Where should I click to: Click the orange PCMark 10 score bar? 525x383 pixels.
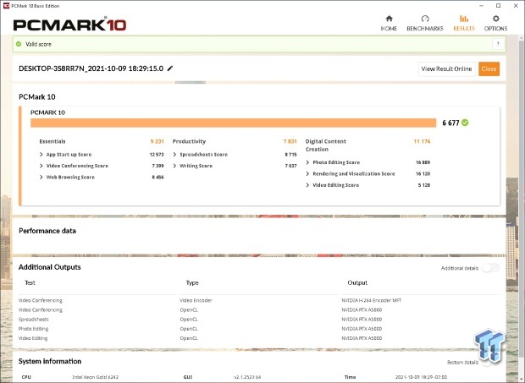[234, 123]
